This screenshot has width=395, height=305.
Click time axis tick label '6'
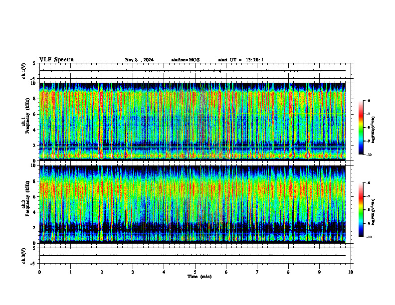coord(226,272)
